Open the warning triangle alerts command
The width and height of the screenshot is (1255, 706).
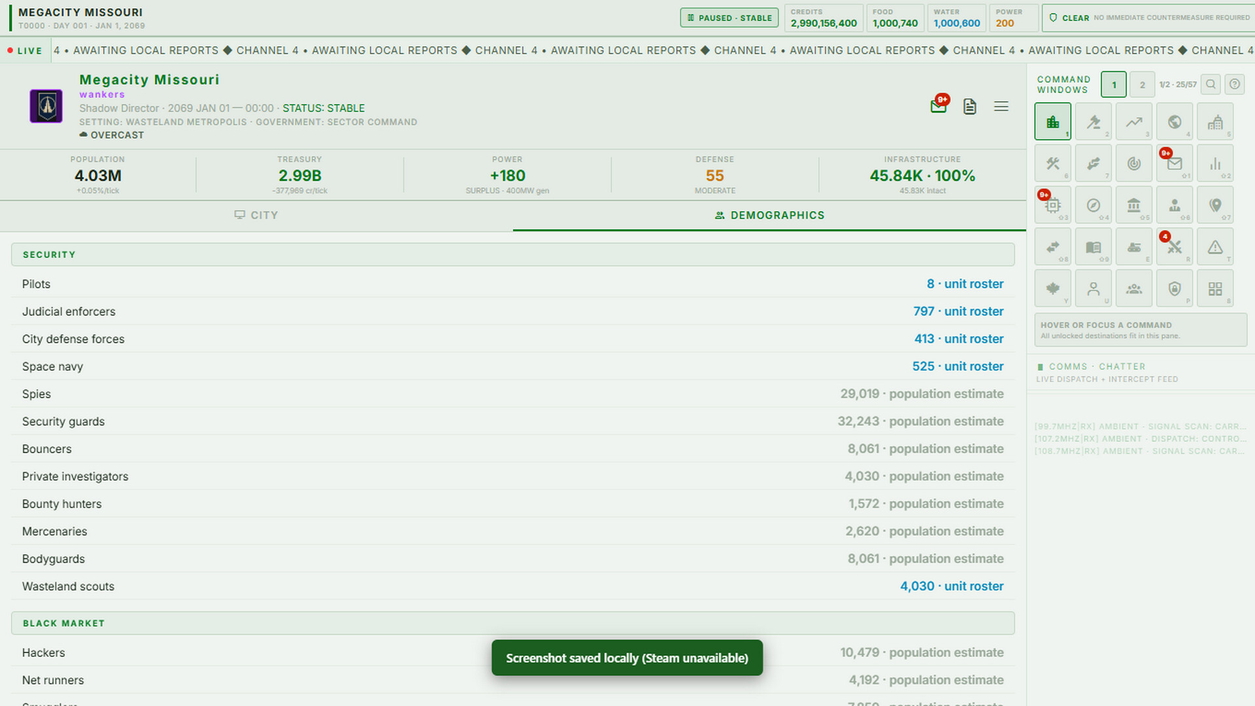(1214, 247)
